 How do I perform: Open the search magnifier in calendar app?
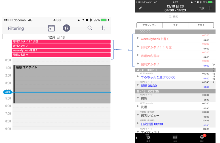point(90,28)
